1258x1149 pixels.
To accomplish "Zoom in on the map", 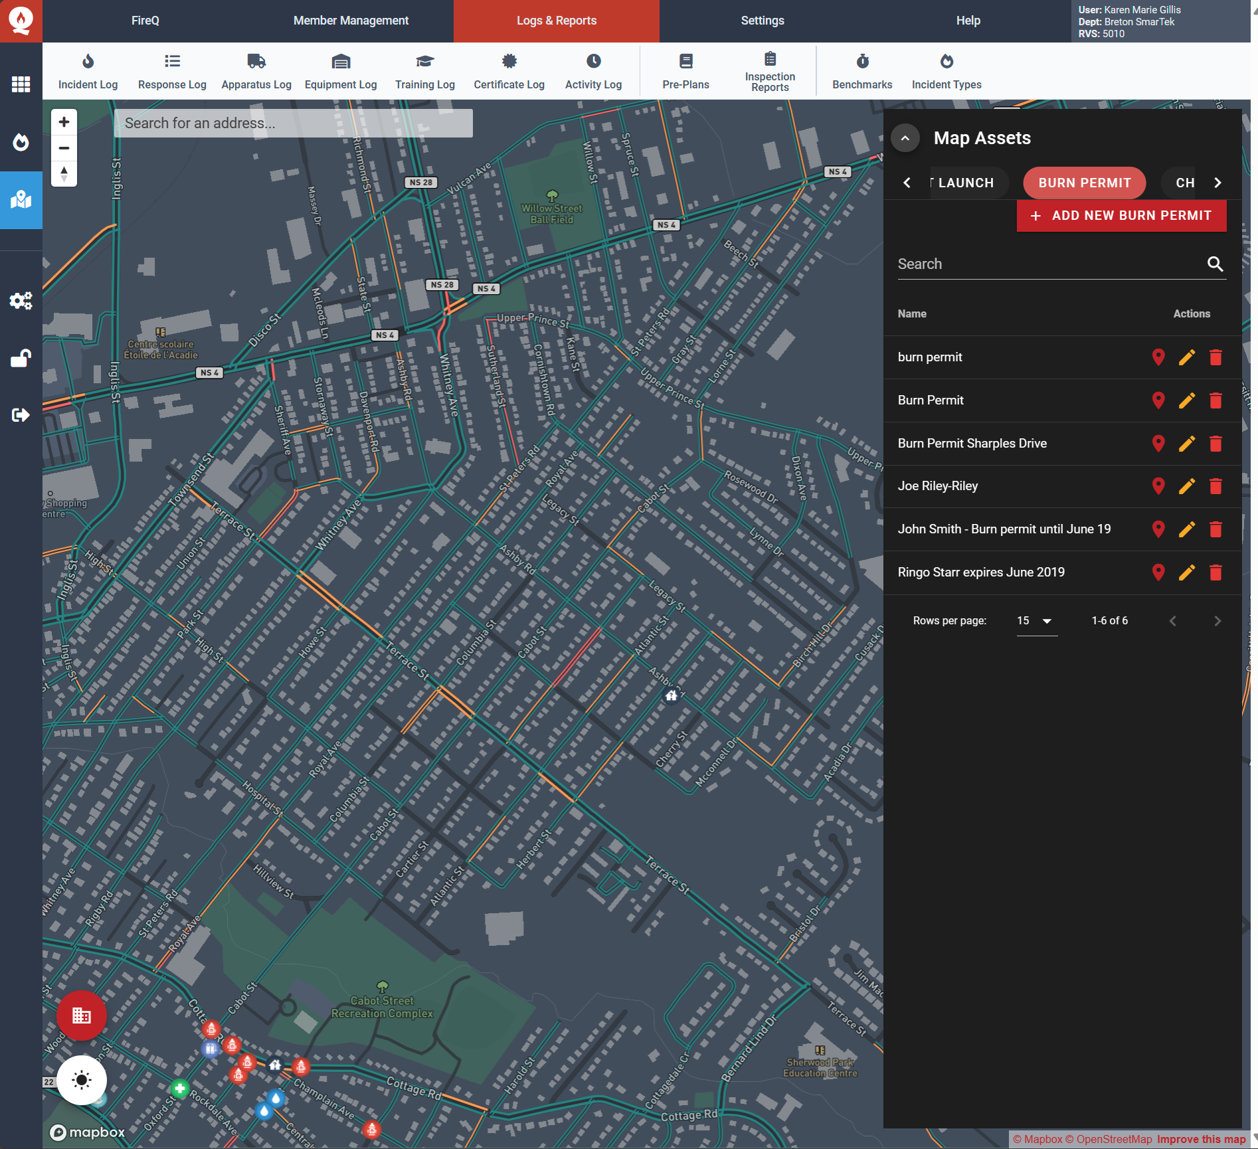I will [x=64, y=122].
